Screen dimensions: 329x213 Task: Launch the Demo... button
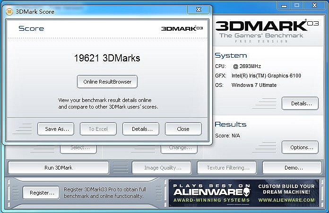[x=292, y=168]
